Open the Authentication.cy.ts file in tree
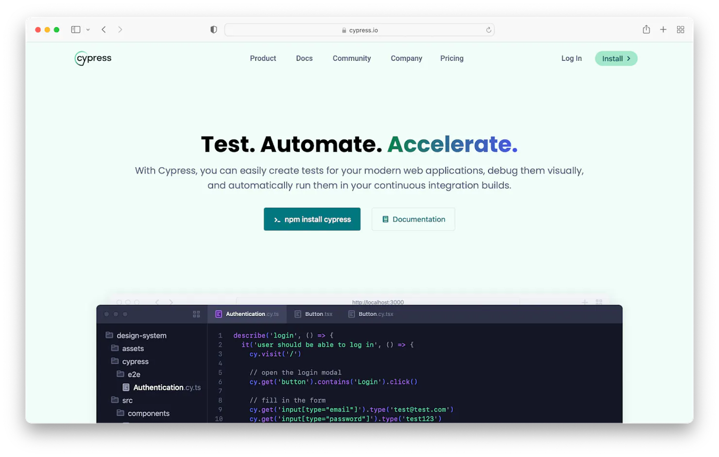This screenshot has height=457, width=719. pos(161,388)
